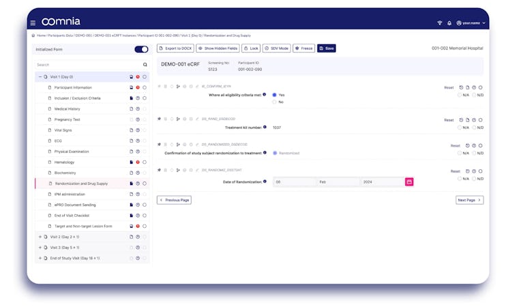Click the Freeze button
The height and width of the screenshot is (307, 506).
point(303,48)
